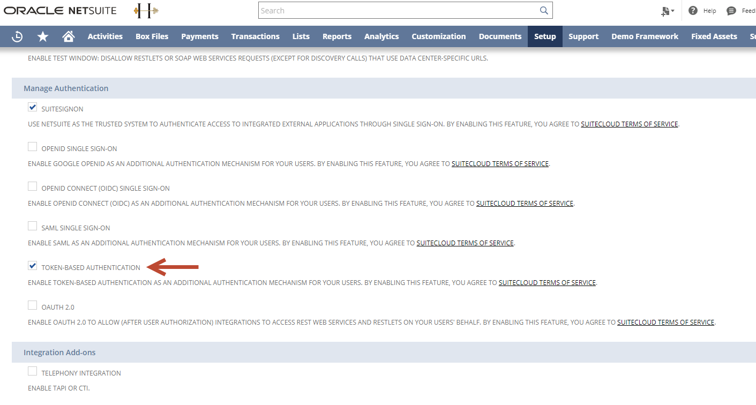This screenshot has width=756, height=405.
Task: Enable OpenID Single Sign-On checkbox
Action: (x=33, y=147)
